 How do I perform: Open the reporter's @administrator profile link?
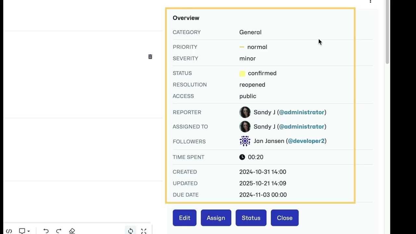point(302,112)
